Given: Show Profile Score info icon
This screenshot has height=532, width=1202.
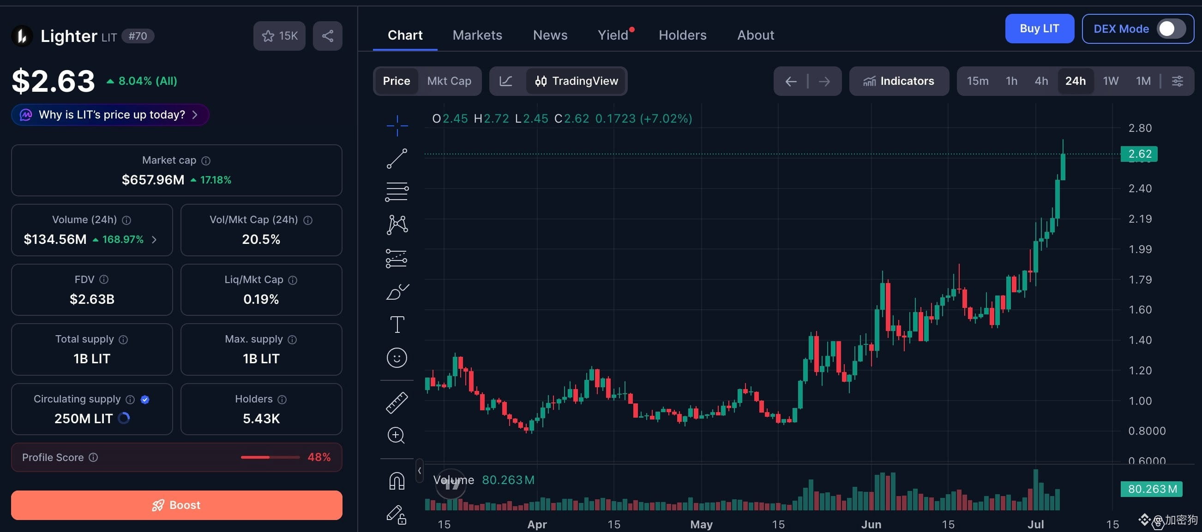Looking at the screenshot, I should pos(93,457).
